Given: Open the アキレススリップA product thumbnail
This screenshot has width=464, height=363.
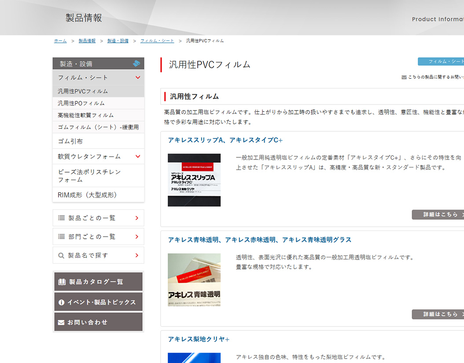Looking at the screenshot, I should 194,180.
